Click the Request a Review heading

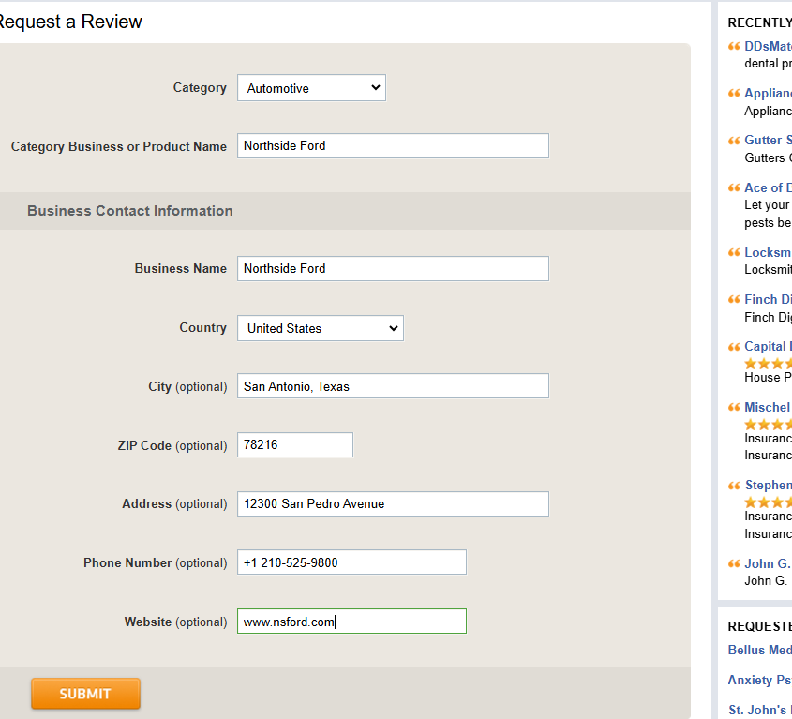(70, 22)
